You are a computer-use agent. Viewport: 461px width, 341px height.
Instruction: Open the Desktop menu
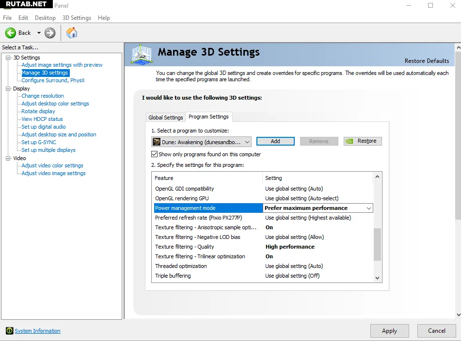[45, 18]
